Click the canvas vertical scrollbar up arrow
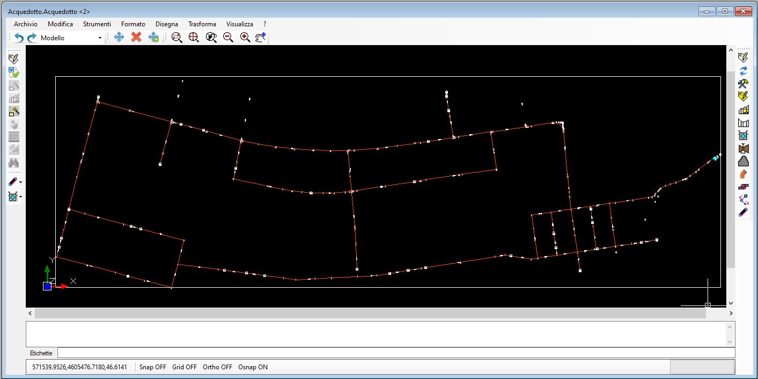The image size is (758, 379). click(x=731, y=50)
